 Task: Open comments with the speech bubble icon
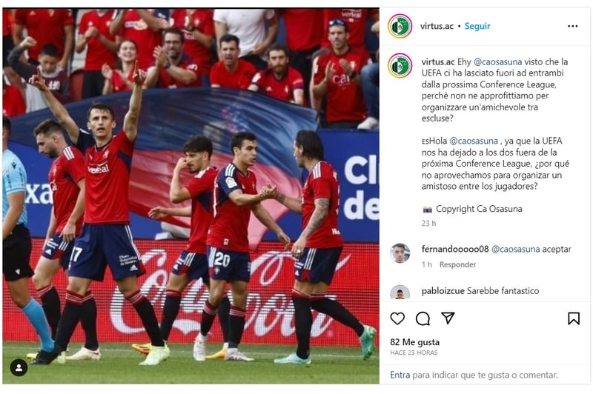(423, 318)
